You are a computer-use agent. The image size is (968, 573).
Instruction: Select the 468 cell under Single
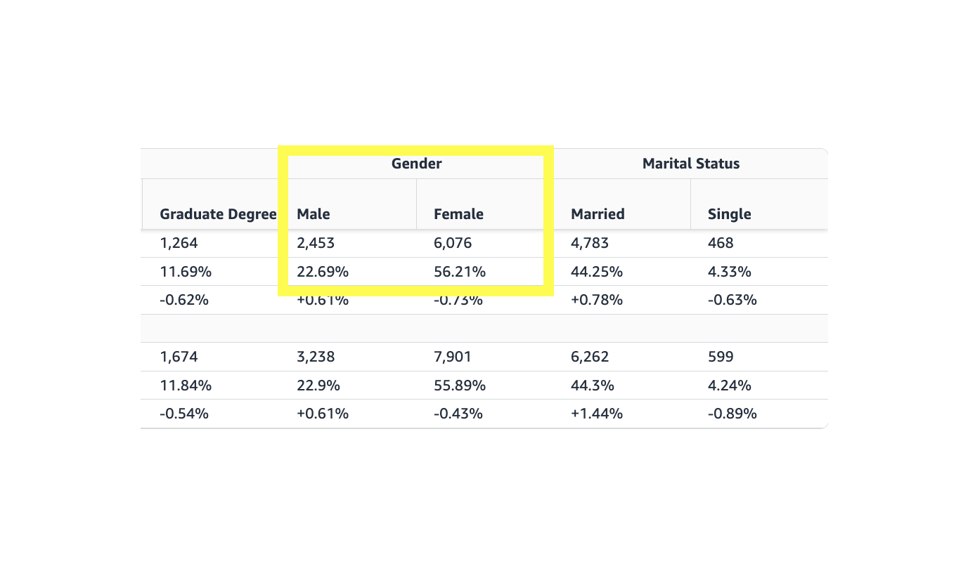721,243
